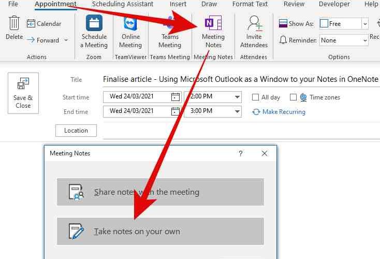Open the Review ribbon tab

pos(294,4)
